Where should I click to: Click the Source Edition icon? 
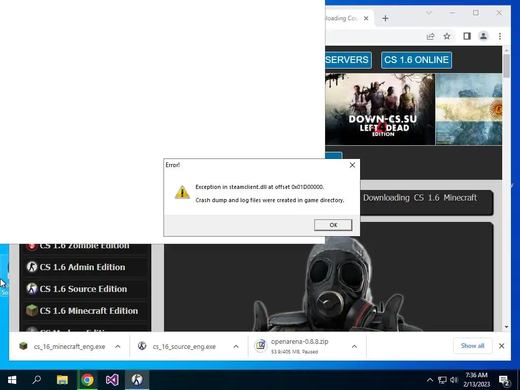click(x=32, y=289)
